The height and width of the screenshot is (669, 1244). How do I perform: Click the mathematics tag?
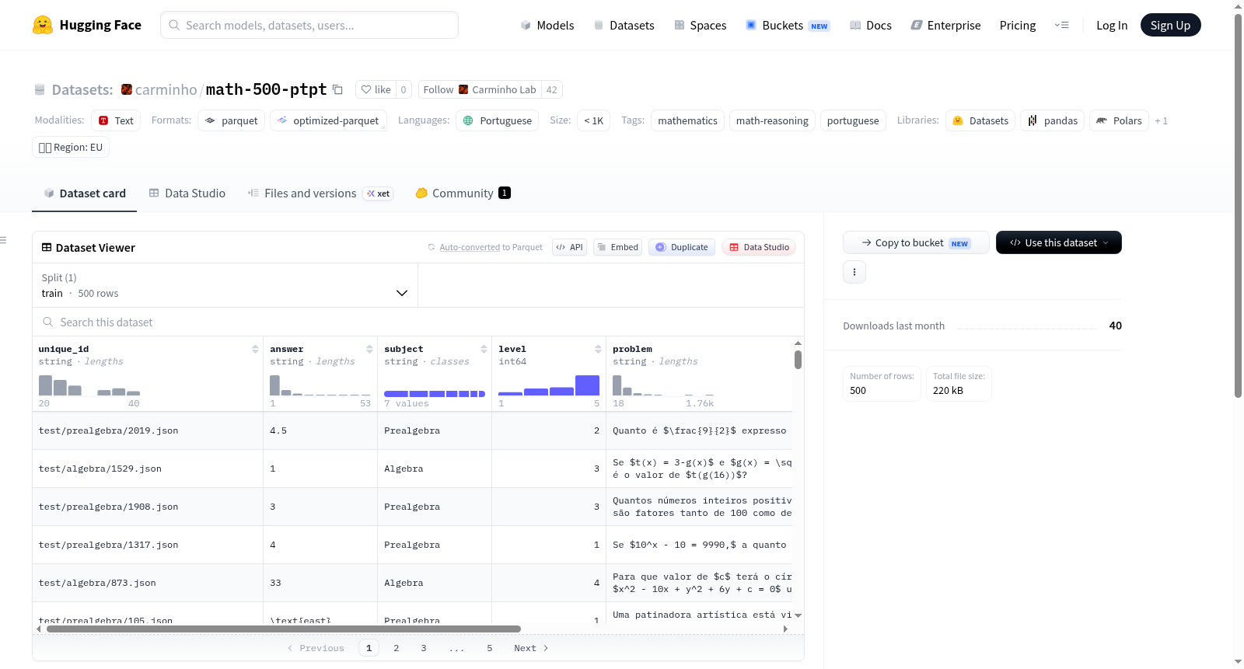point(687,120)
